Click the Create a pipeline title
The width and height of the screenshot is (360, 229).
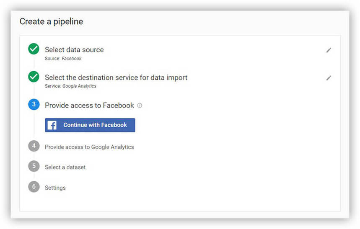(x=51, y=22)
